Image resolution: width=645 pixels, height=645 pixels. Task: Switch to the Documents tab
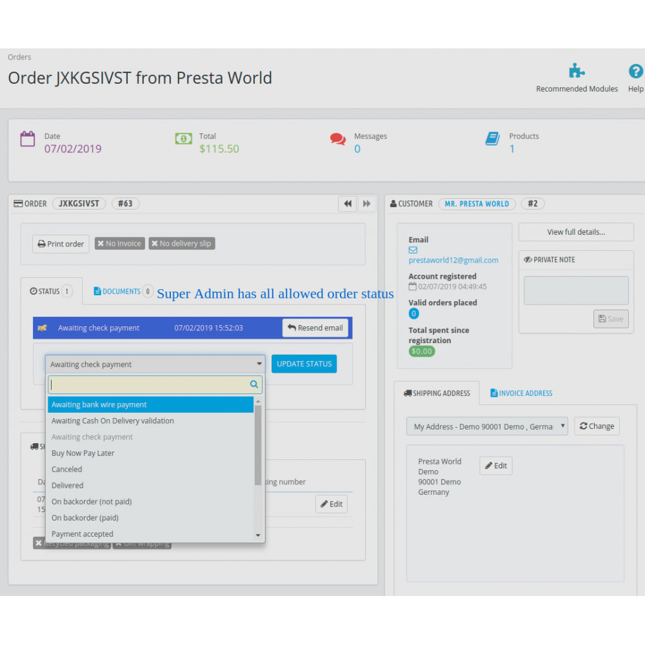click(x=122, y=292)
